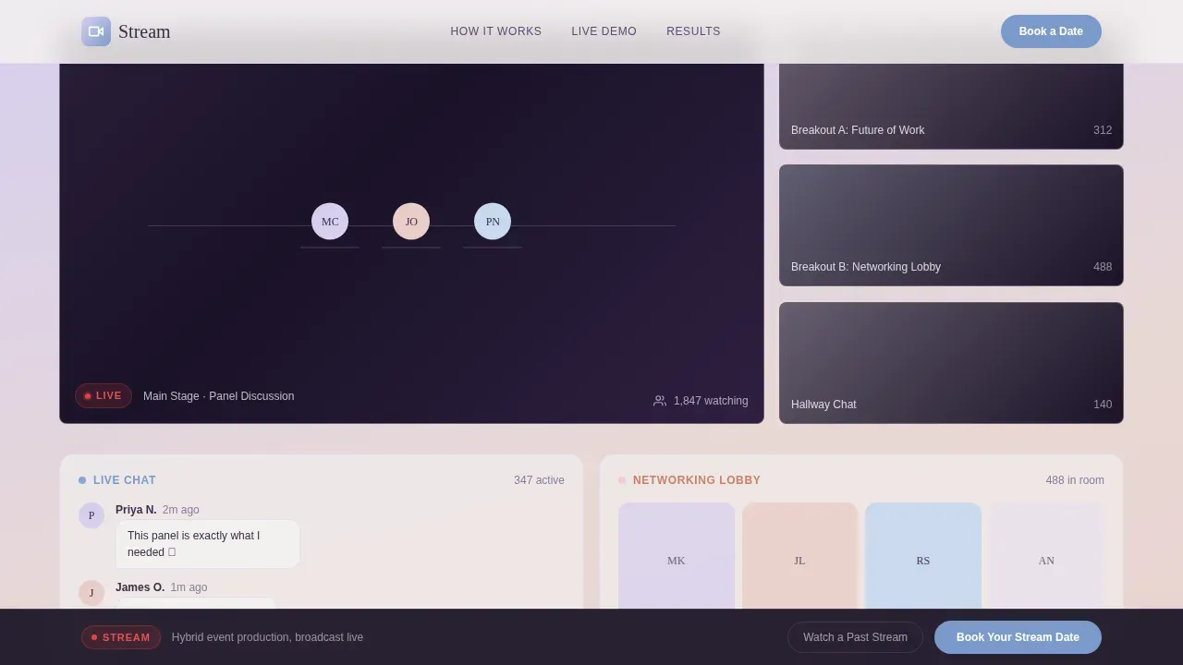The height and width of the screenshot is (665, 1183).
Task: Open Breakout B: Networking Lobby room
Action: (951, 225)
